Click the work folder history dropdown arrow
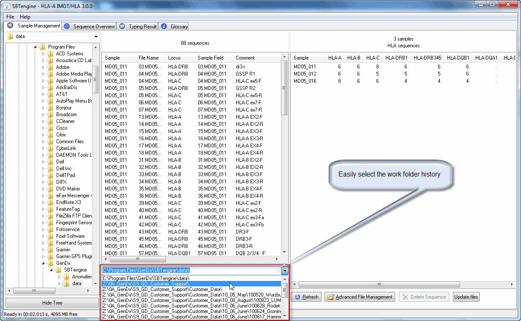The height and width of the screenshot is (321, 521). [285, 270]
